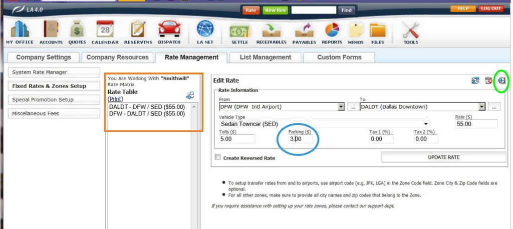Open the Quotes money bag icon

[x=77, y=30]
